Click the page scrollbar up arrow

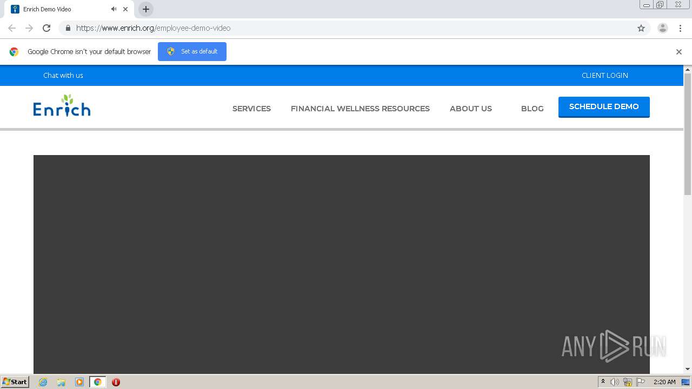[x=688, y=70]
